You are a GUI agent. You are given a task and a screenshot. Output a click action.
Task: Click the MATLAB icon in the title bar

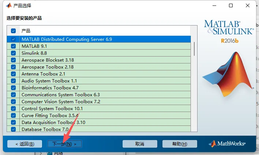pos(9,5)
